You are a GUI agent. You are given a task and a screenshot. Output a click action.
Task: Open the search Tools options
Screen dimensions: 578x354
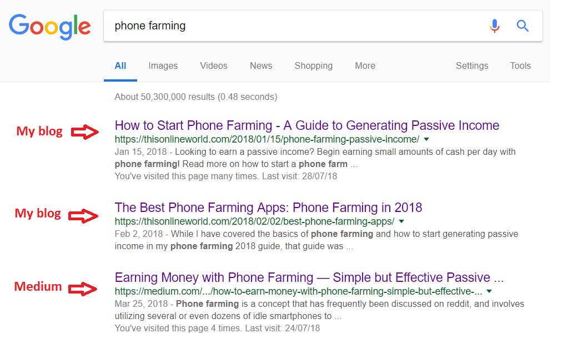[520, 65]
